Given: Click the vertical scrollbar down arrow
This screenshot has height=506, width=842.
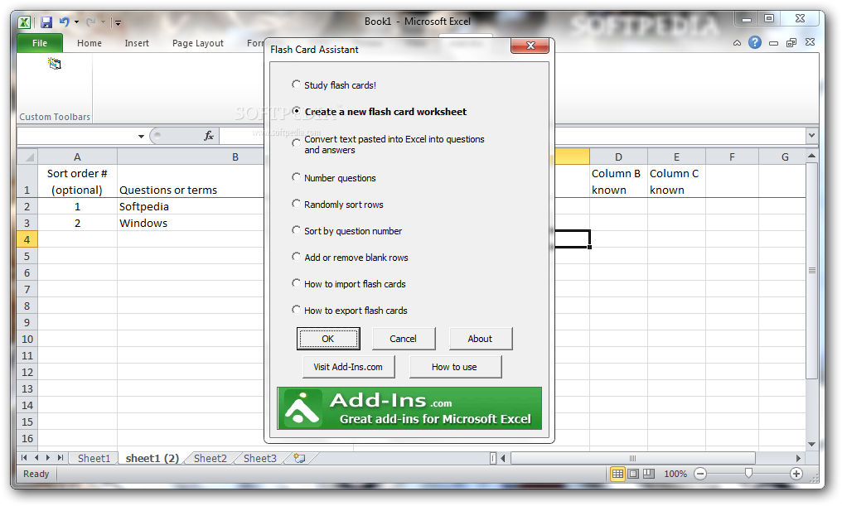Looking at the screenshot, I should pos(812,444).
